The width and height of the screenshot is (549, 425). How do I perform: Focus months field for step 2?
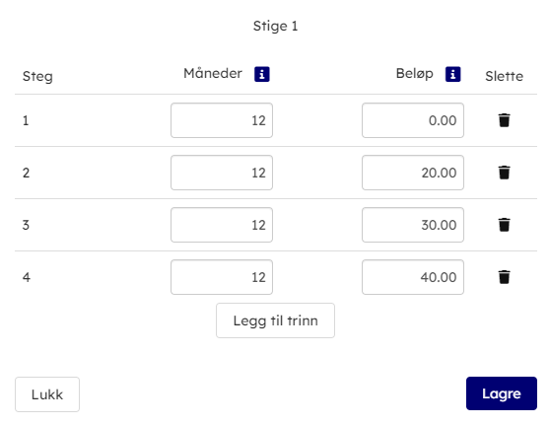click(x=222, y=173)
